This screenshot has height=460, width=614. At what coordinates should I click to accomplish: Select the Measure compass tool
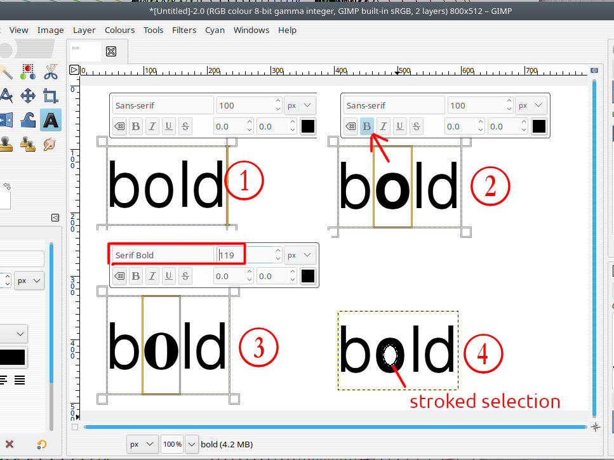pos(6,96)
